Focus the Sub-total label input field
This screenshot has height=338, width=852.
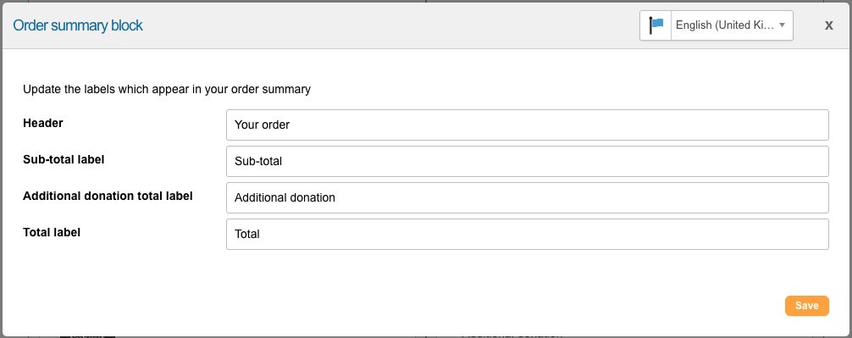pos(527,162)
